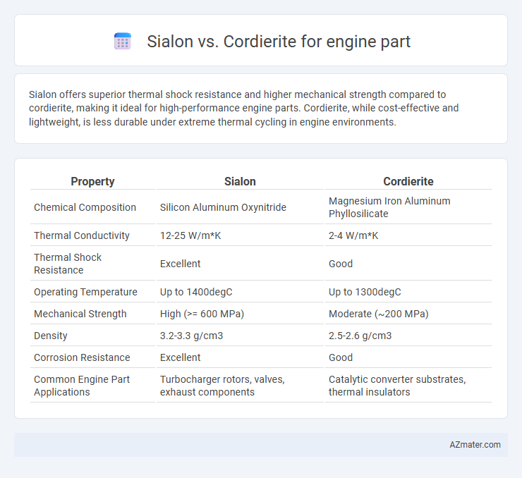
Task: Click the 'High (>= 600 MPa)' value
Action: [x=202, y=314]
